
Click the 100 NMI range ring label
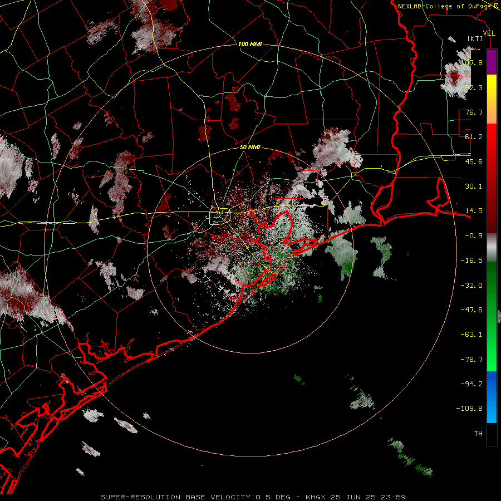click(x=250, y=44)
